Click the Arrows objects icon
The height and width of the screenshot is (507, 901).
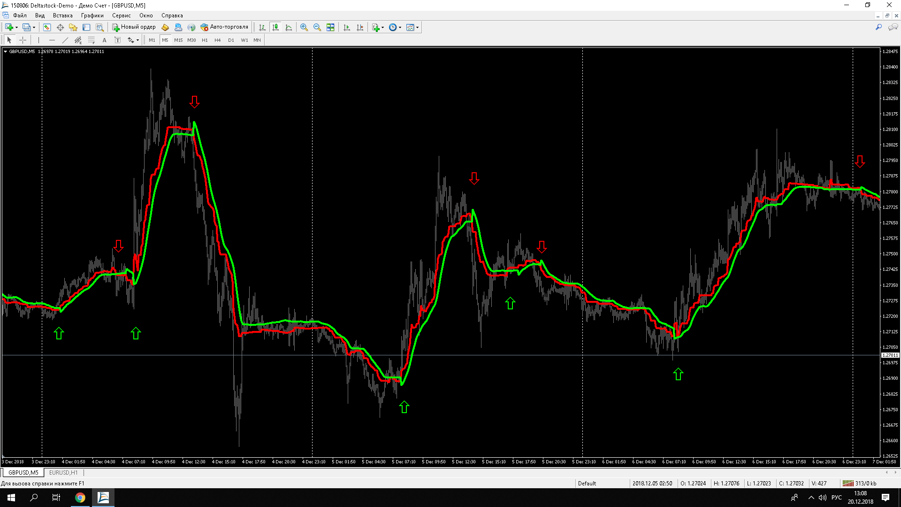[x=130, y=40]
